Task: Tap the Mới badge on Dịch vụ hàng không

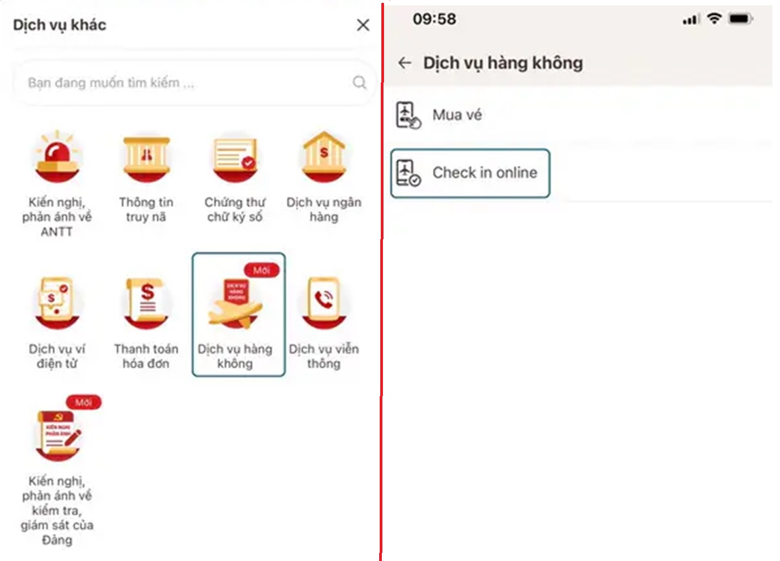Action: click(x=261, y=270)
